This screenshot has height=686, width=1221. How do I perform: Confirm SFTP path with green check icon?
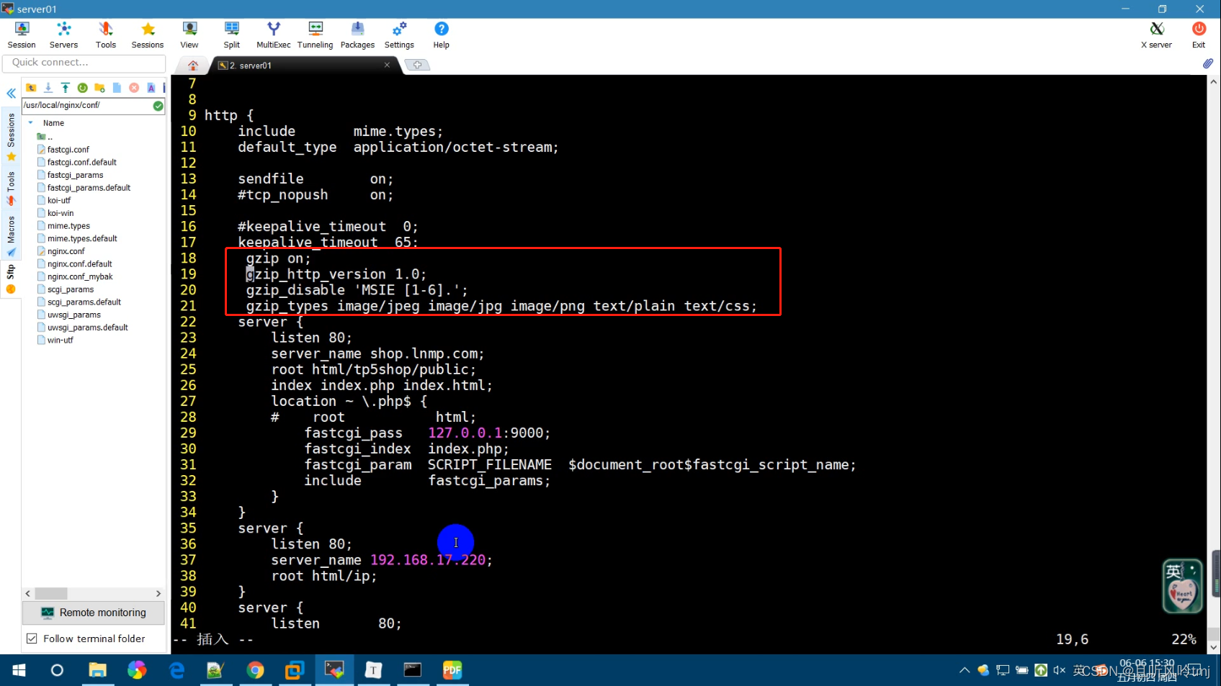tap(158, 106)
